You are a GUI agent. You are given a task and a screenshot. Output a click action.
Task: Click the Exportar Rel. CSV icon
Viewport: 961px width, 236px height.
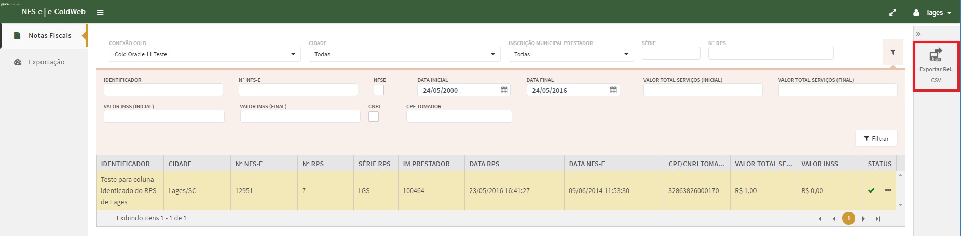[x=936, y=55]
